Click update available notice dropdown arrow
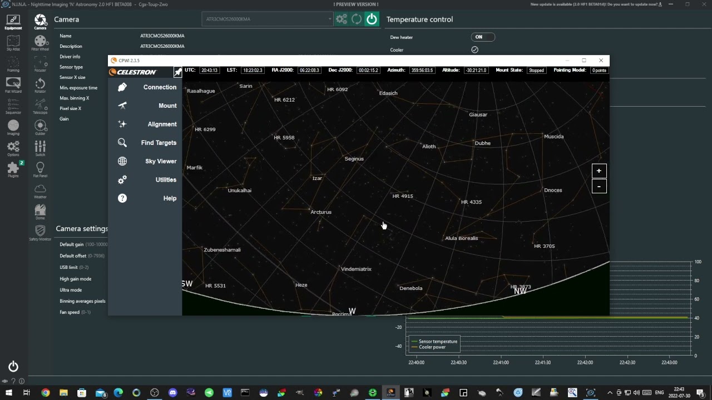The width and height of the screenshot is (712, 400). (660, 4)
